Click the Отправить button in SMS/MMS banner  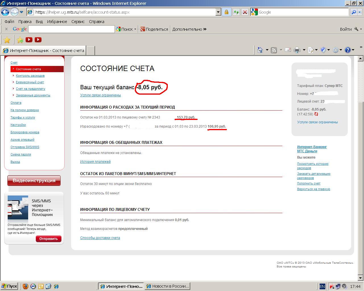[48, 239]
